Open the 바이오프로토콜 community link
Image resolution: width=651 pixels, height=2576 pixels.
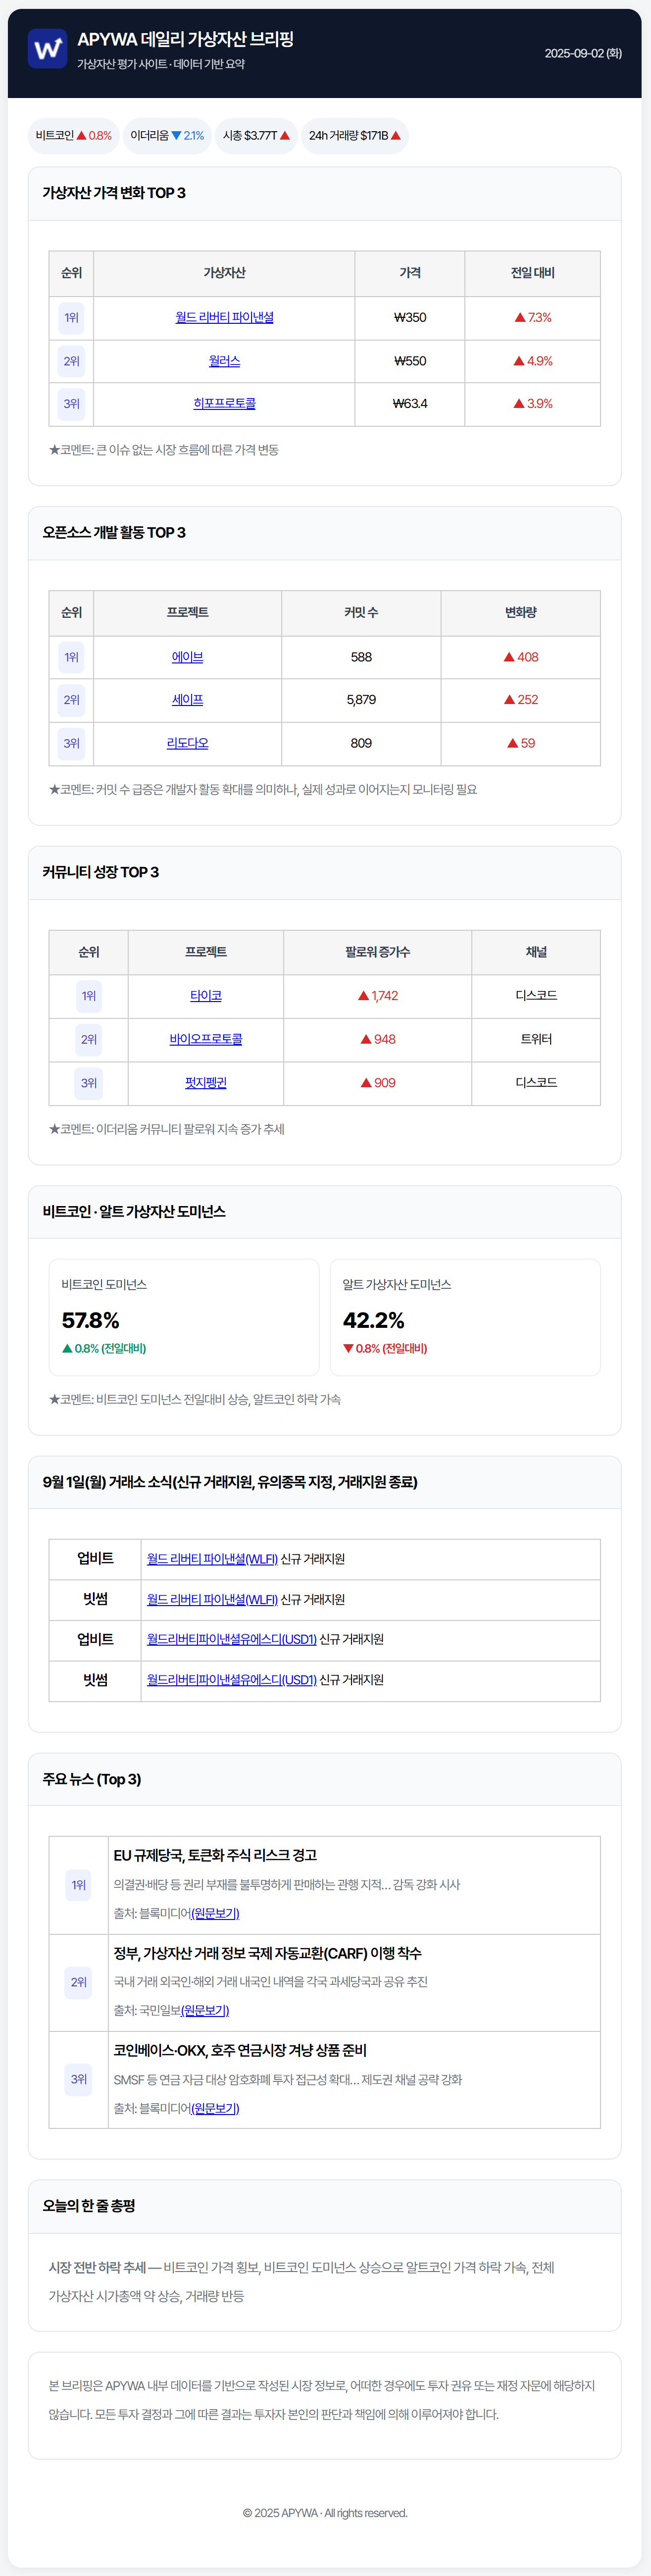(x=206, y=1039)
